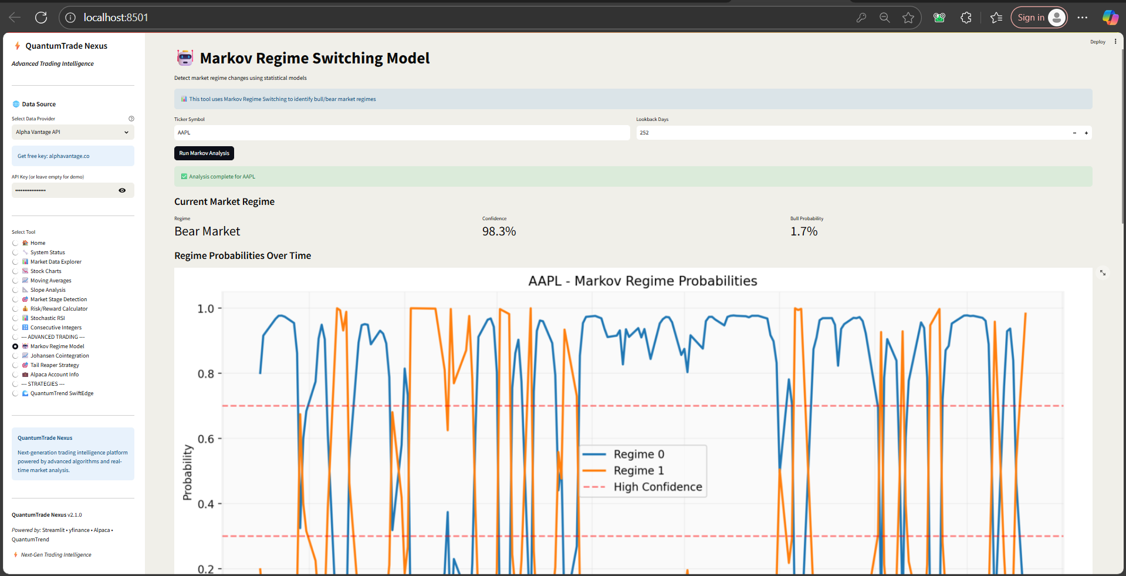Open the browser extensions puzzle icon
The width and height of the screenshot is (1126, 576).
[966, 18]
